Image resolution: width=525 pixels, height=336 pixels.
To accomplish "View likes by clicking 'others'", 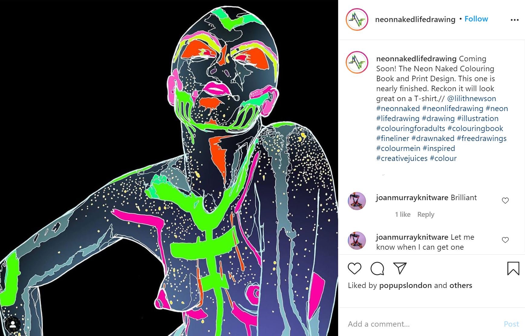I will [x=461, y=285].
